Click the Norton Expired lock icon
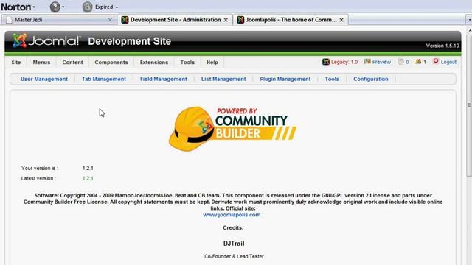This screenshot has height=265, width=472. click(x=87, y=7)
